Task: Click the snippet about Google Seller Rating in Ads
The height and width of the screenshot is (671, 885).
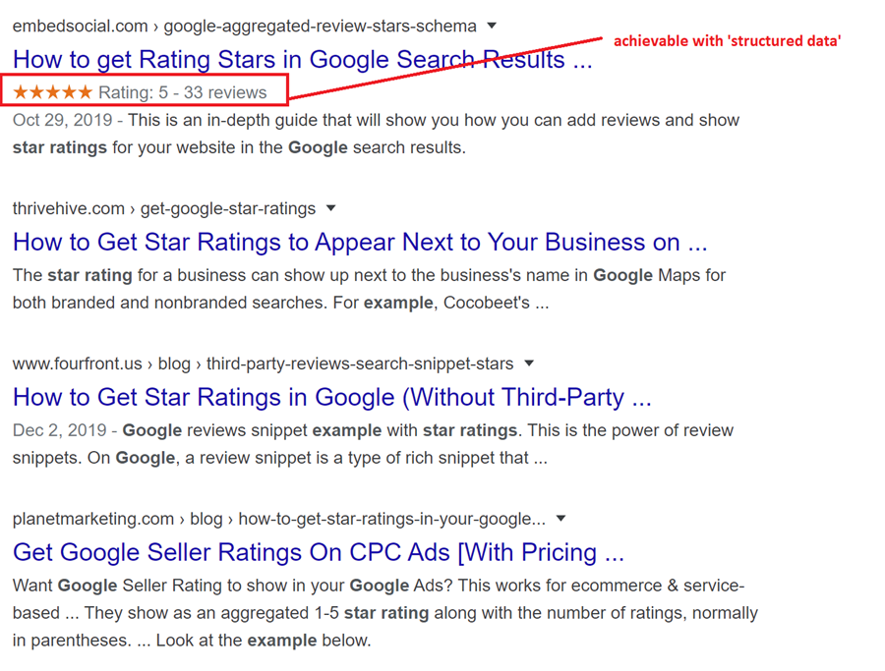Action: (384, 613)
